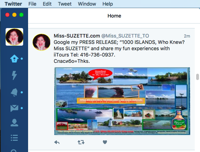Viewport: 200px width, 152px height.
Task: Retweet the 1000 Islands tweet
Action: [81, 142]
